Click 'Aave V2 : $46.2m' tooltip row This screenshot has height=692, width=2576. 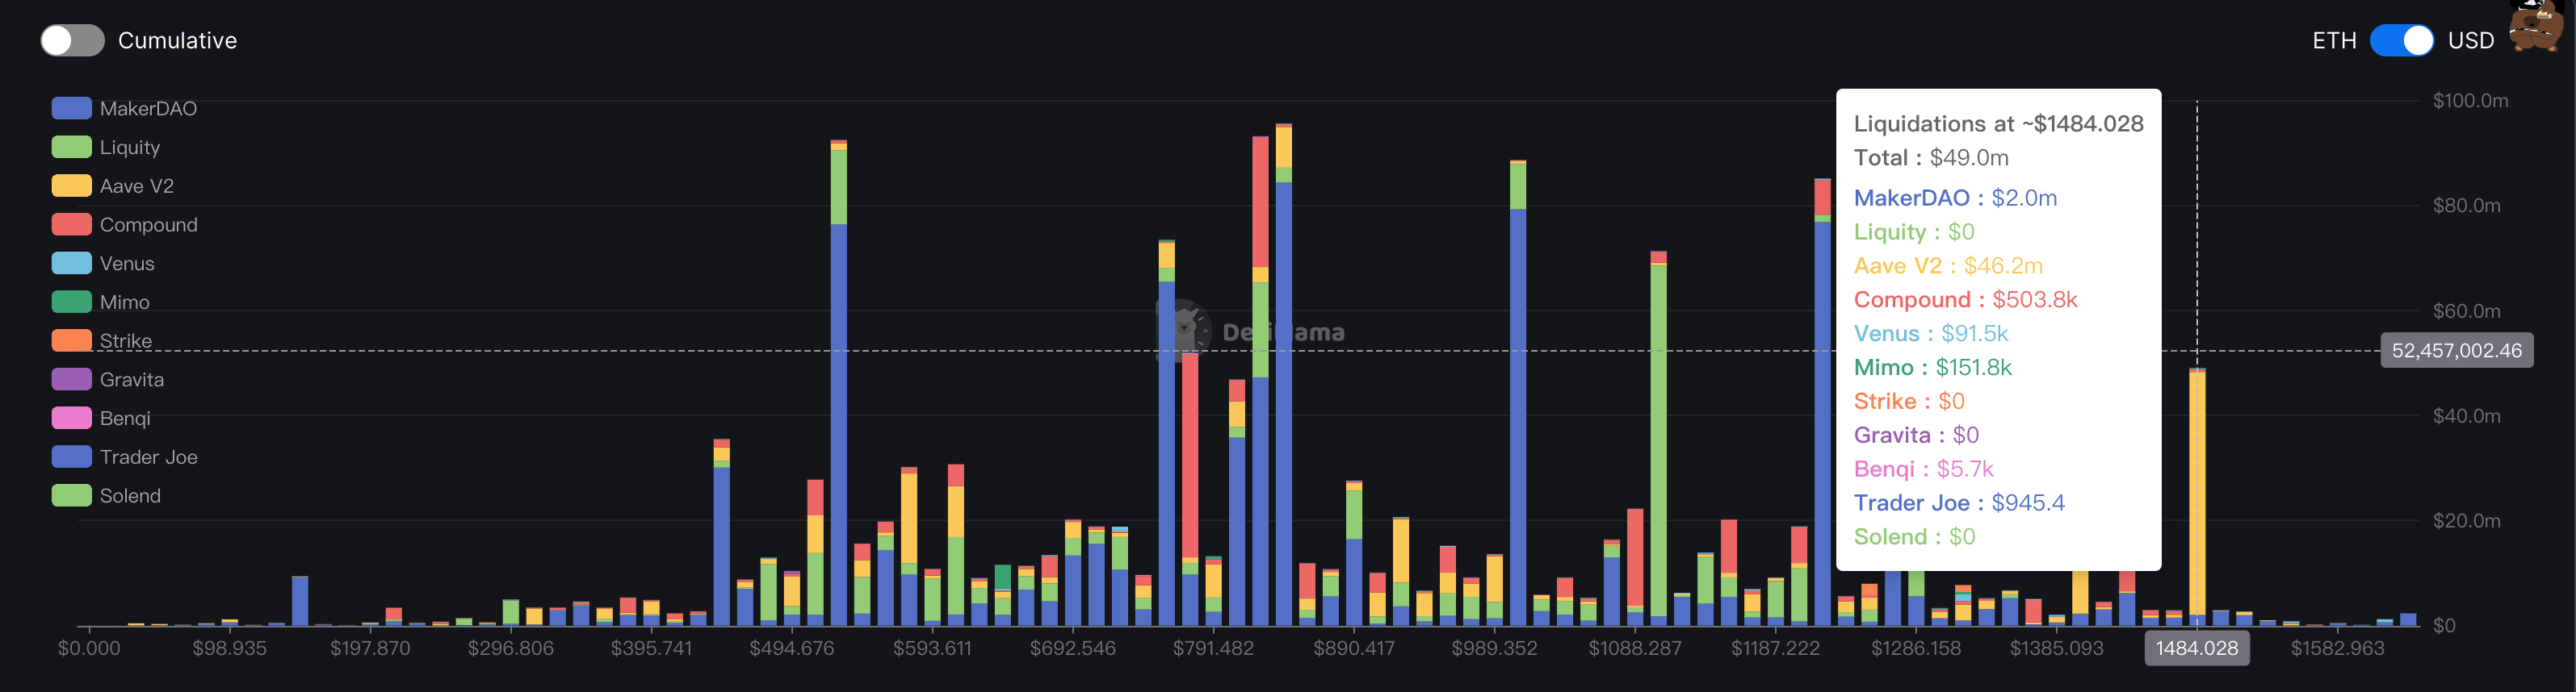[1948, 265]
